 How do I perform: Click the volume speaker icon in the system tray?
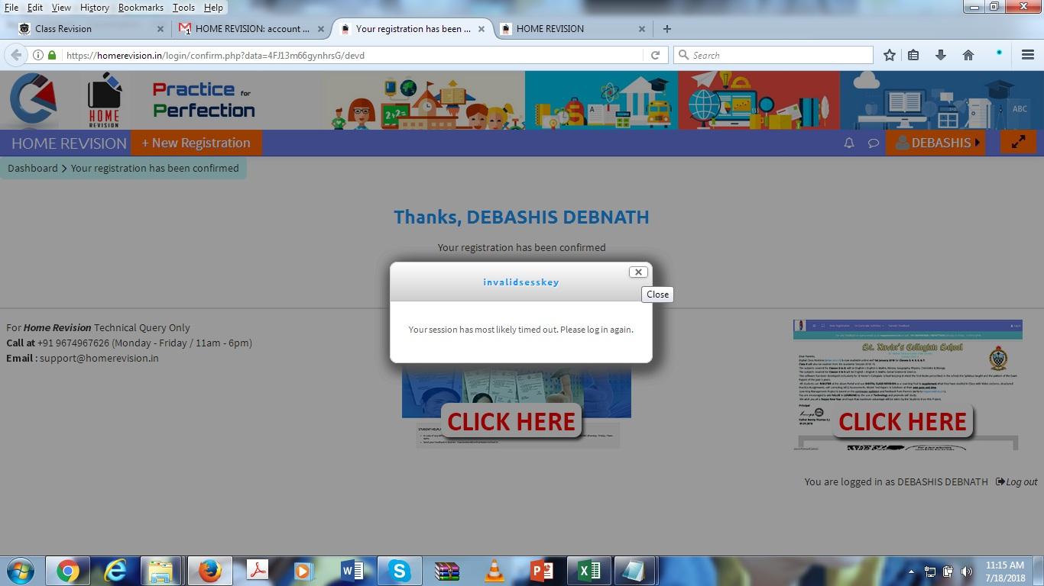[x=967, y=572]
